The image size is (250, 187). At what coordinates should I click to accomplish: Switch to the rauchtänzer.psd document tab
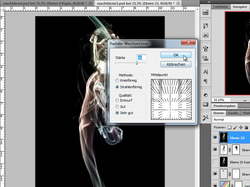45,3
